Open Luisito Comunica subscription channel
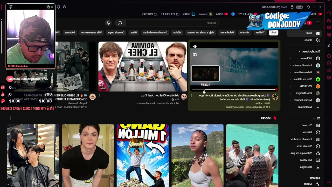Screen dimensions: 332x187 [304, 65]
